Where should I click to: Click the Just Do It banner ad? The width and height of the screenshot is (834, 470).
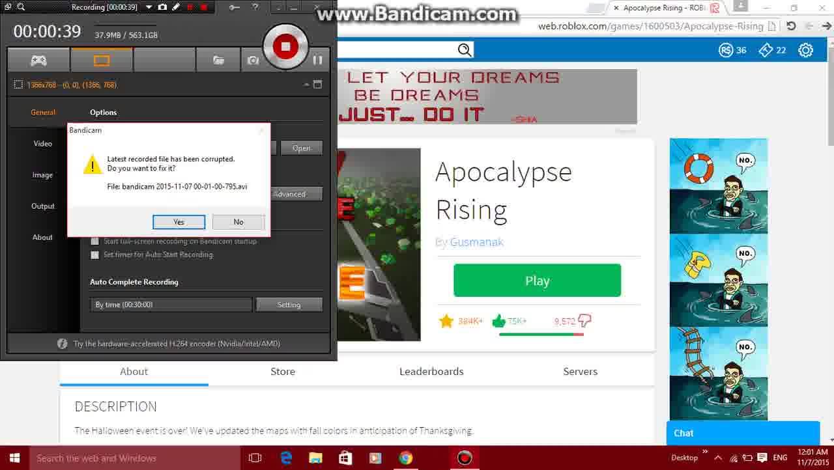coord(487,96)
